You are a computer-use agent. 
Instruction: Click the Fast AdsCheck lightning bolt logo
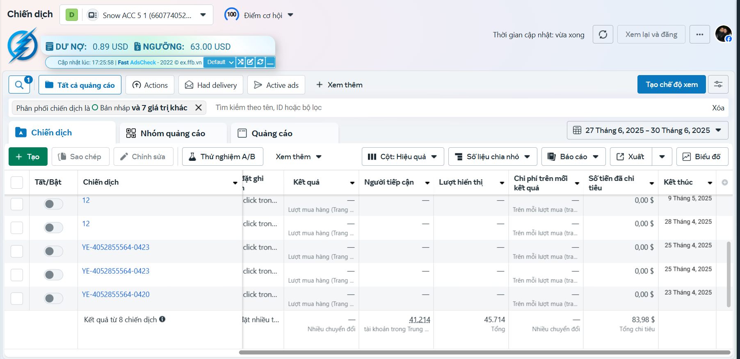click(23, 46)
